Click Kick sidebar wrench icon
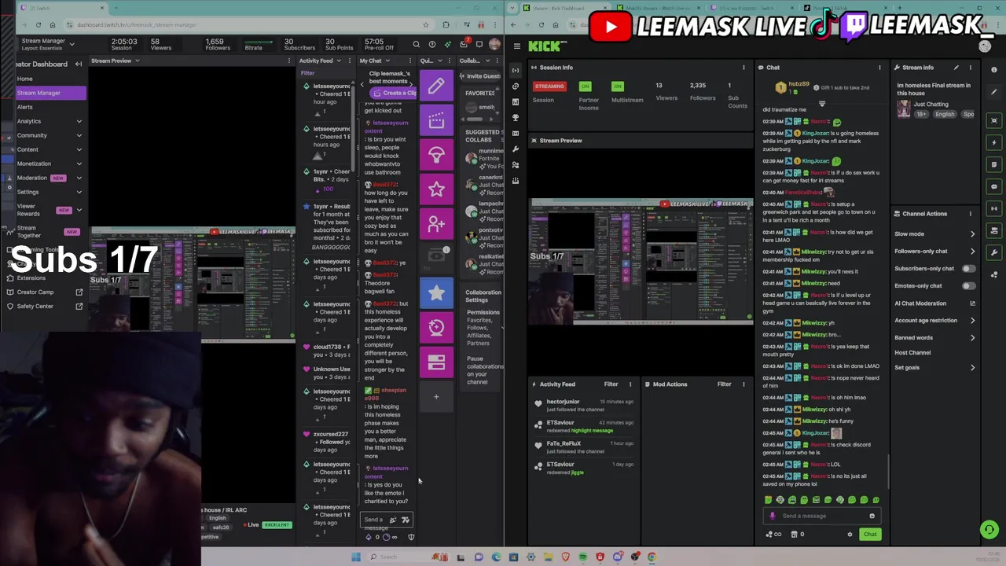The image size is (1006, 566). pos(516,149)
